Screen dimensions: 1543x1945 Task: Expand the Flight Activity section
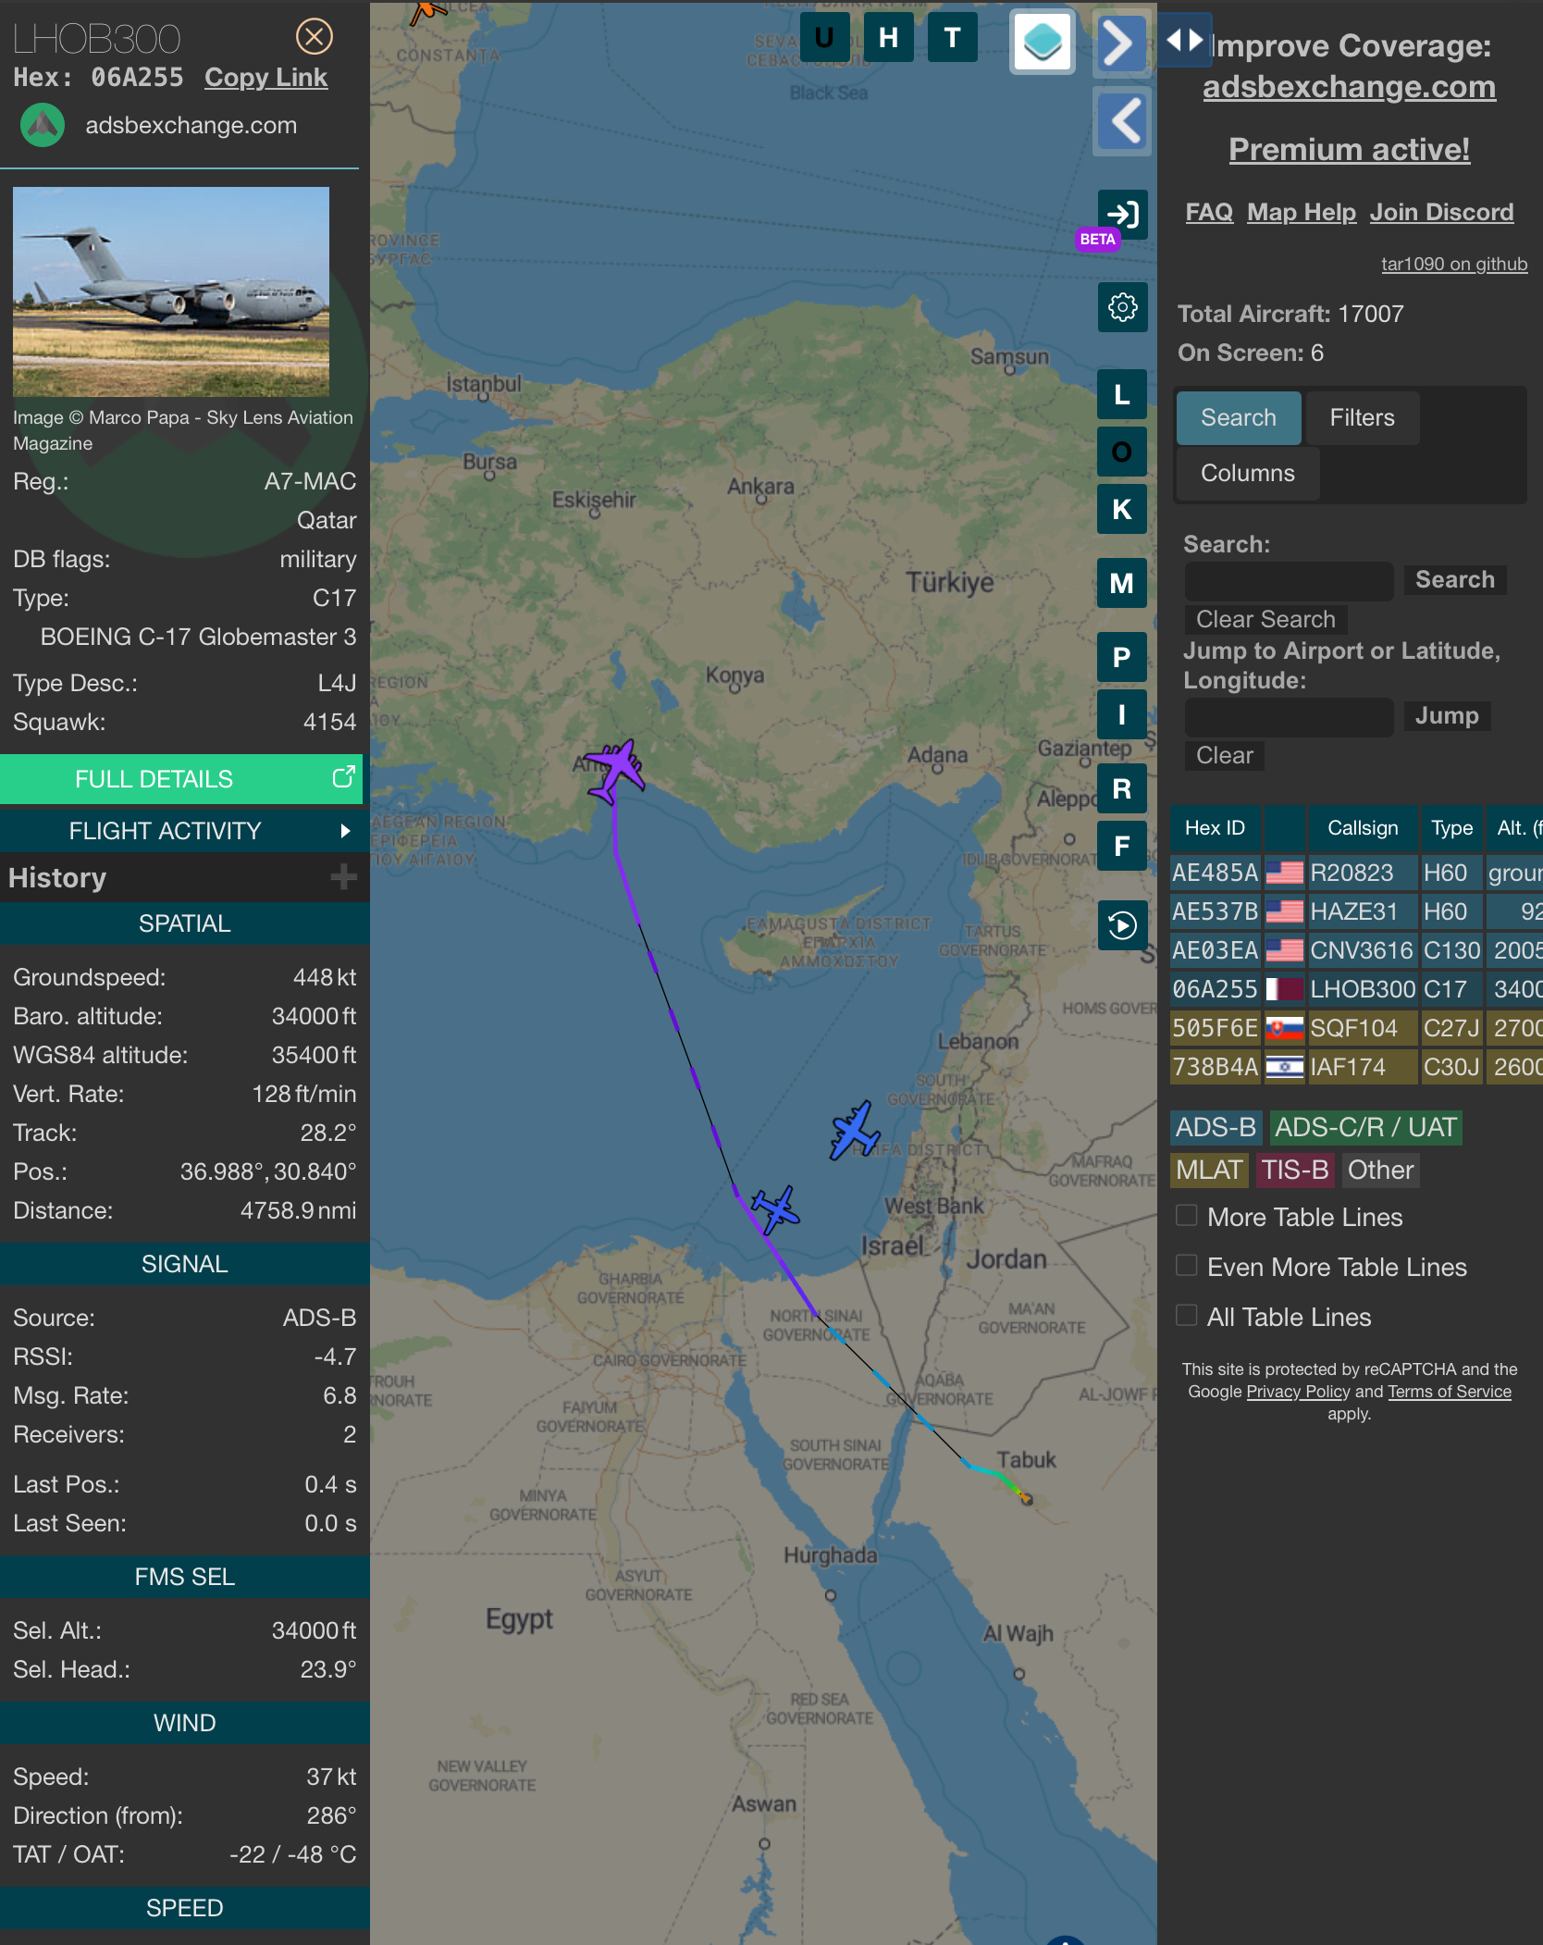point(181,831)
